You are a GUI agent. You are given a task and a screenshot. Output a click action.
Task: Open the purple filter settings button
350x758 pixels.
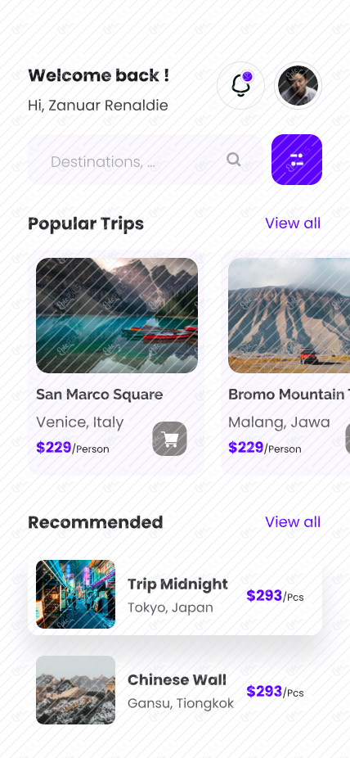click(296, 160)
